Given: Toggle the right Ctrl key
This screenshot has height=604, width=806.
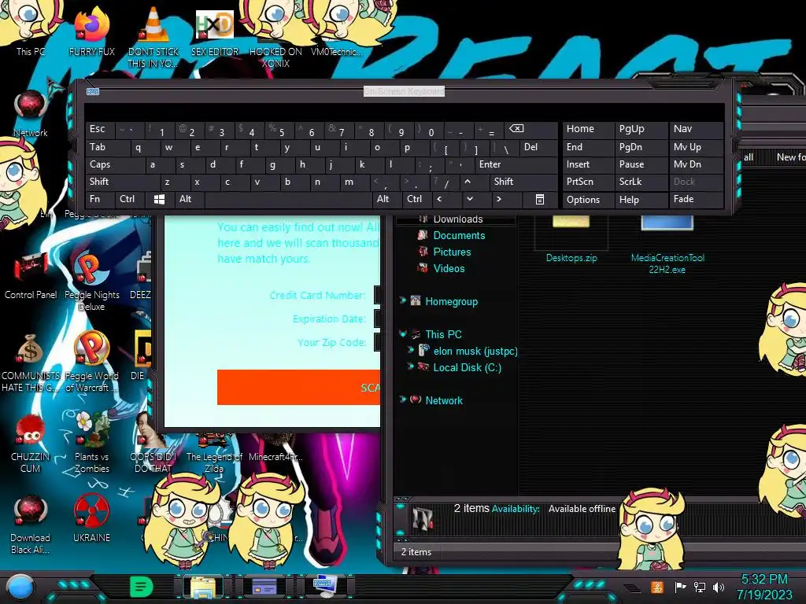Looking at the screenshot, I should pyautogui.click(x=417, y=199).
